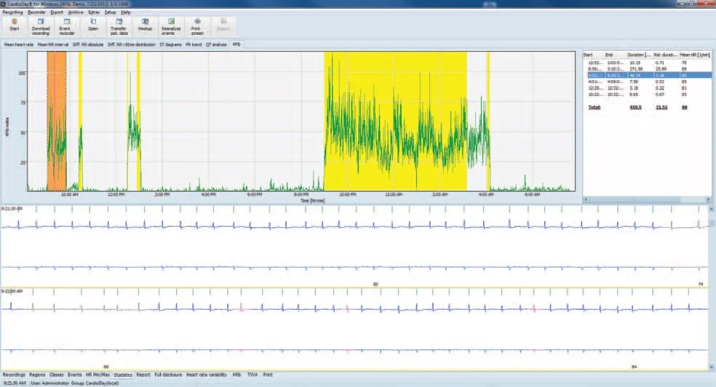716x387 pixels.
Task: Select the bottom AFib tab
Action: 236,375
